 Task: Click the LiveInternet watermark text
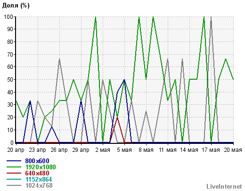pyautogui.click(x=224, y=186)
